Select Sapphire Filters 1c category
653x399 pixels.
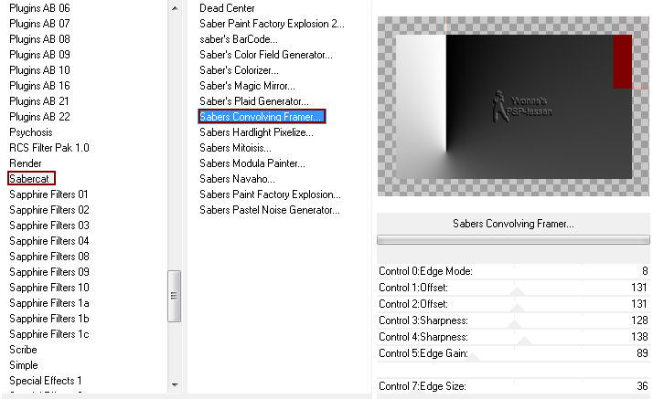(x=49, y=334)
